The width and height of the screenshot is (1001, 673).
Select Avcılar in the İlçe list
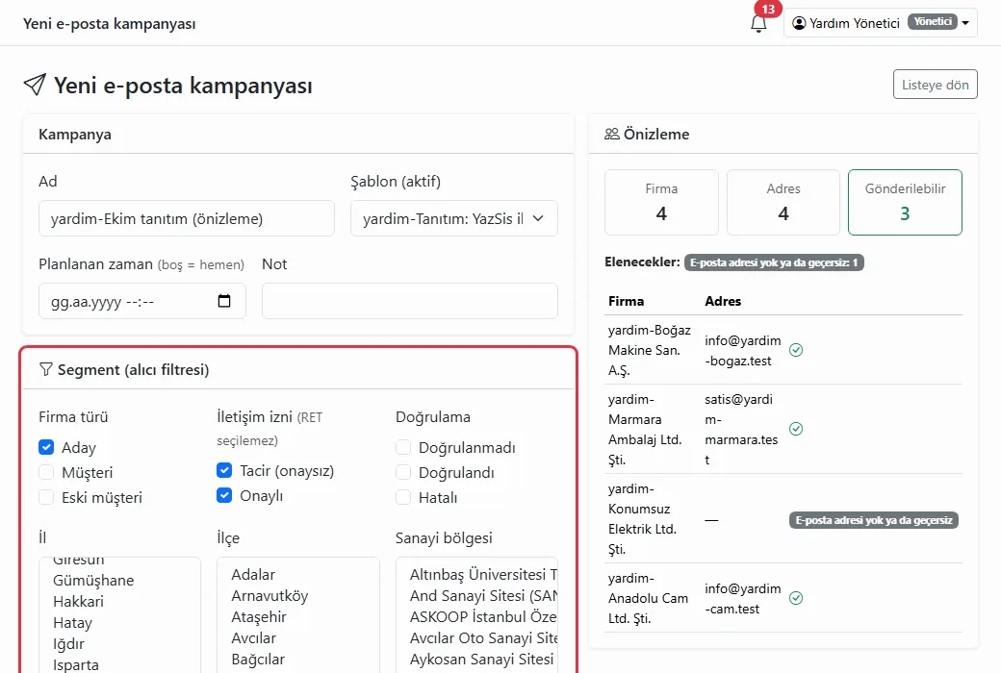(x=253, y=637)
